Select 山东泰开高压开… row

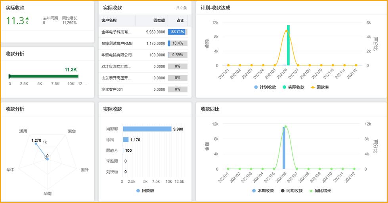point(143,78)
